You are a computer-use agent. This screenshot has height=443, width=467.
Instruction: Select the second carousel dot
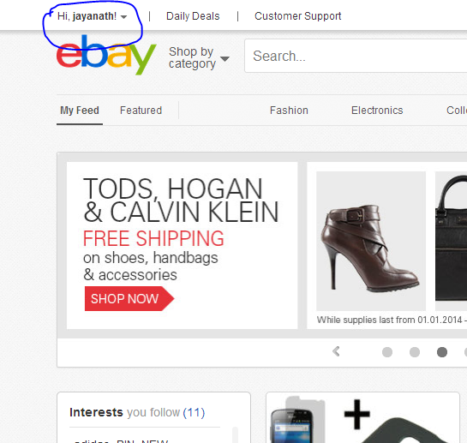point(415,352)
